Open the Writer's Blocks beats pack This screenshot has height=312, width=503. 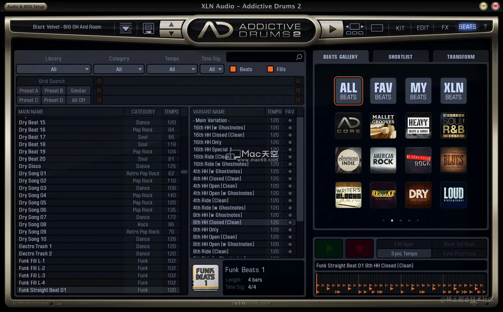pyautogui.click(x=348, y=195)
